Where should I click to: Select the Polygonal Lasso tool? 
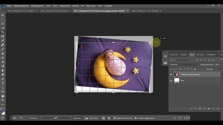pos(2,24)
